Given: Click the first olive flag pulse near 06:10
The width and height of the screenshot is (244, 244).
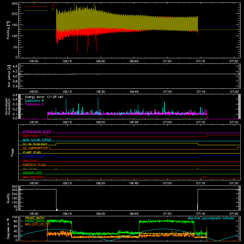Looking at the screenshot, I should tap(56, 169).
